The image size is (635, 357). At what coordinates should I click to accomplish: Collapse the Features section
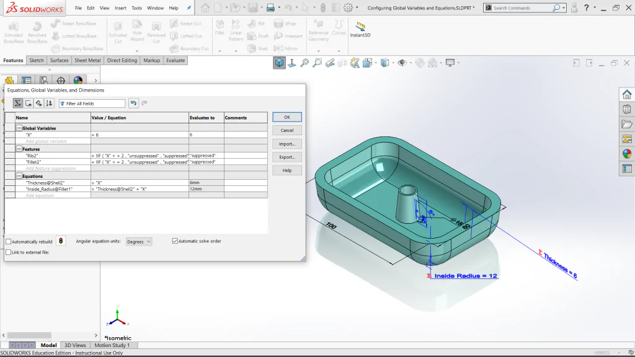[19, 149]
